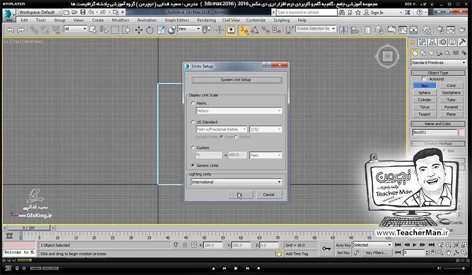Open Render Setup icon
This screenshot has width=472, height=275.
(440, 30)
